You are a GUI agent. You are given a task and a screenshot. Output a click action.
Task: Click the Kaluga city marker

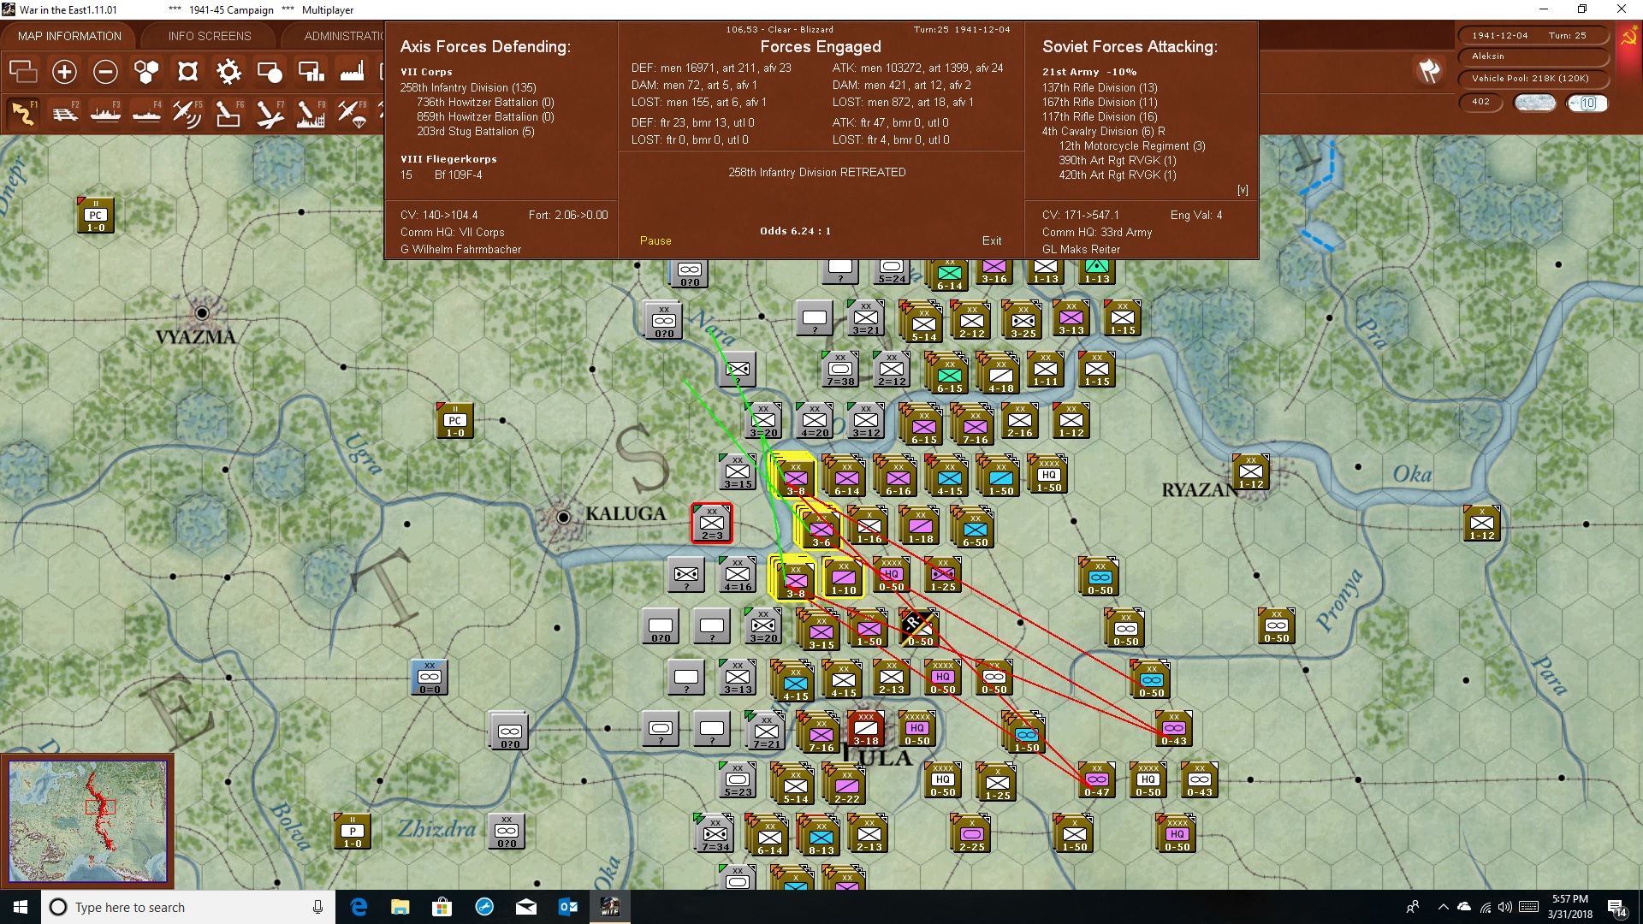pyautogui.click(x=563, y=517)
